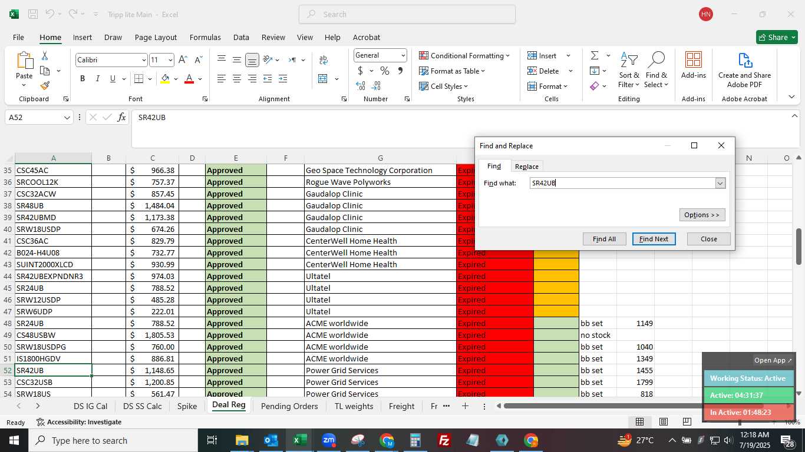Click Accounting Number Format dollar icon
Viewport: 805px width, 452px height.
(360, 71)
